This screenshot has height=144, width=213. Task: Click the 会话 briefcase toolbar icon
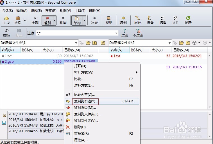18,20
